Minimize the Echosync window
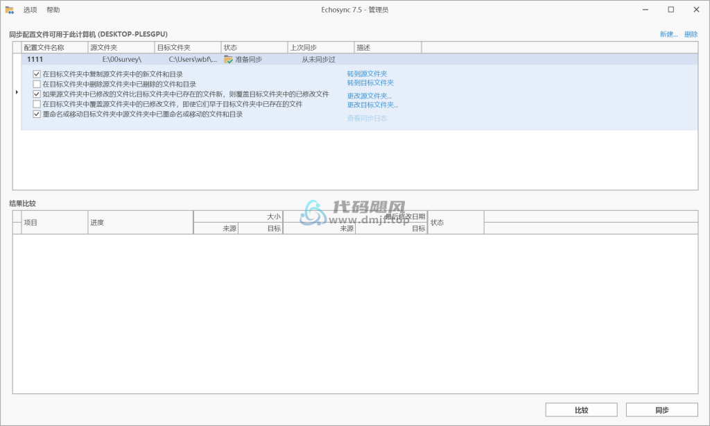 tap(646, 10)
